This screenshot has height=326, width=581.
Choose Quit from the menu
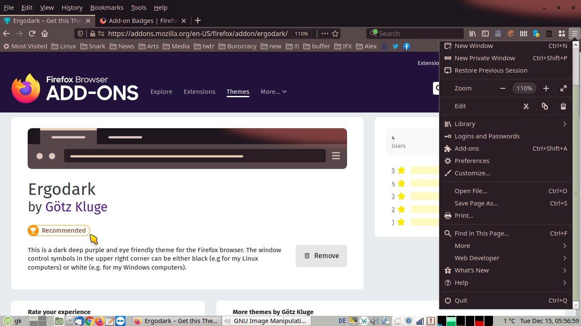pos(506,301)
